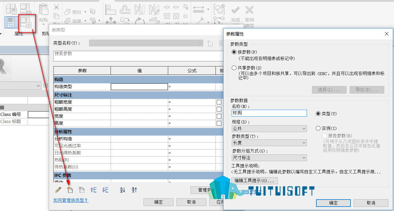Viewport: 394px width, 211px height.
Task: Close the 参数属性 dialog with the X
Action: click(x=387, y=34)
